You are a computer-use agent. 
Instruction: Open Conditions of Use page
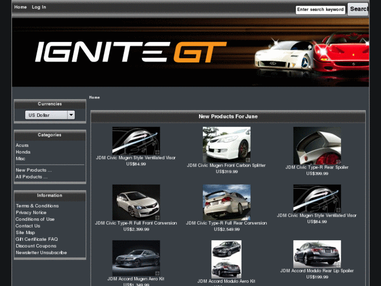(x=35, y=219)
